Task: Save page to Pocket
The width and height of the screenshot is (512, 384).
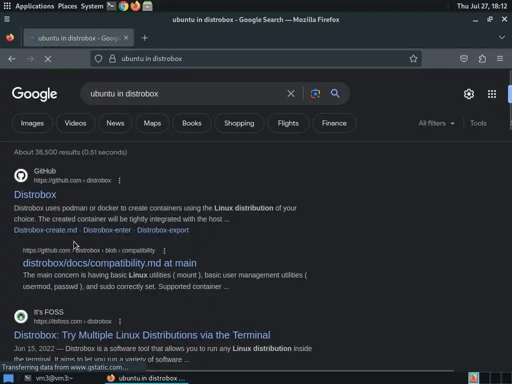Action: (463, 59)
